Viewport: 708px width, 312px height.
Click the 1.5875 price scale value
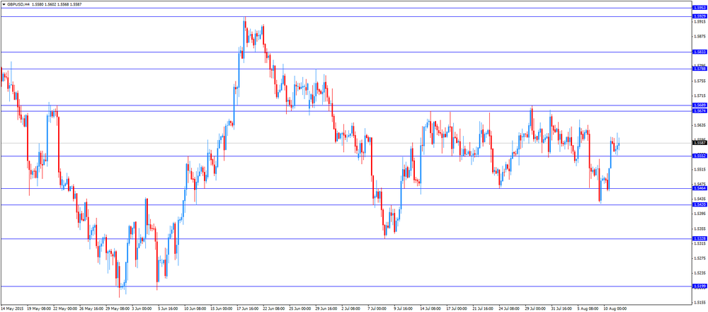coord(700,37)
